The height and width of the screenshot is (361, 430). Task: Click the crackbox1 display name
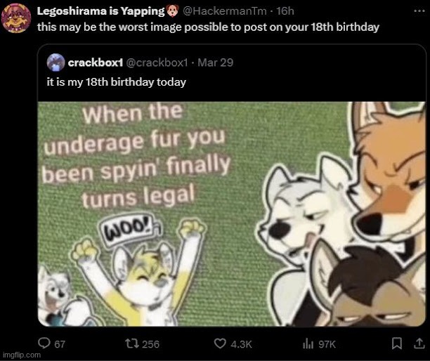(96, 63)
